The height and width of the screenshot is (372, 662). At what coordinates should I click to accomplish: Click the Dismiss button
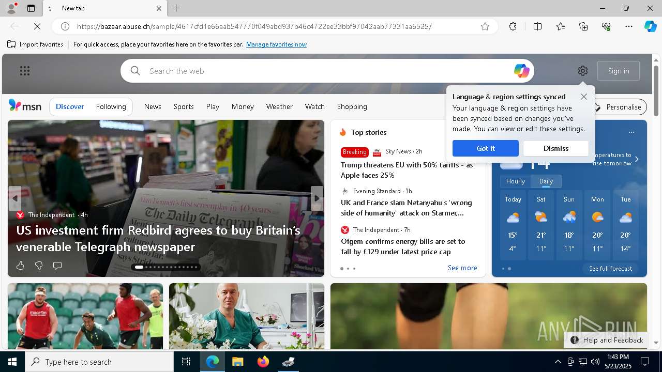(556, 148)
